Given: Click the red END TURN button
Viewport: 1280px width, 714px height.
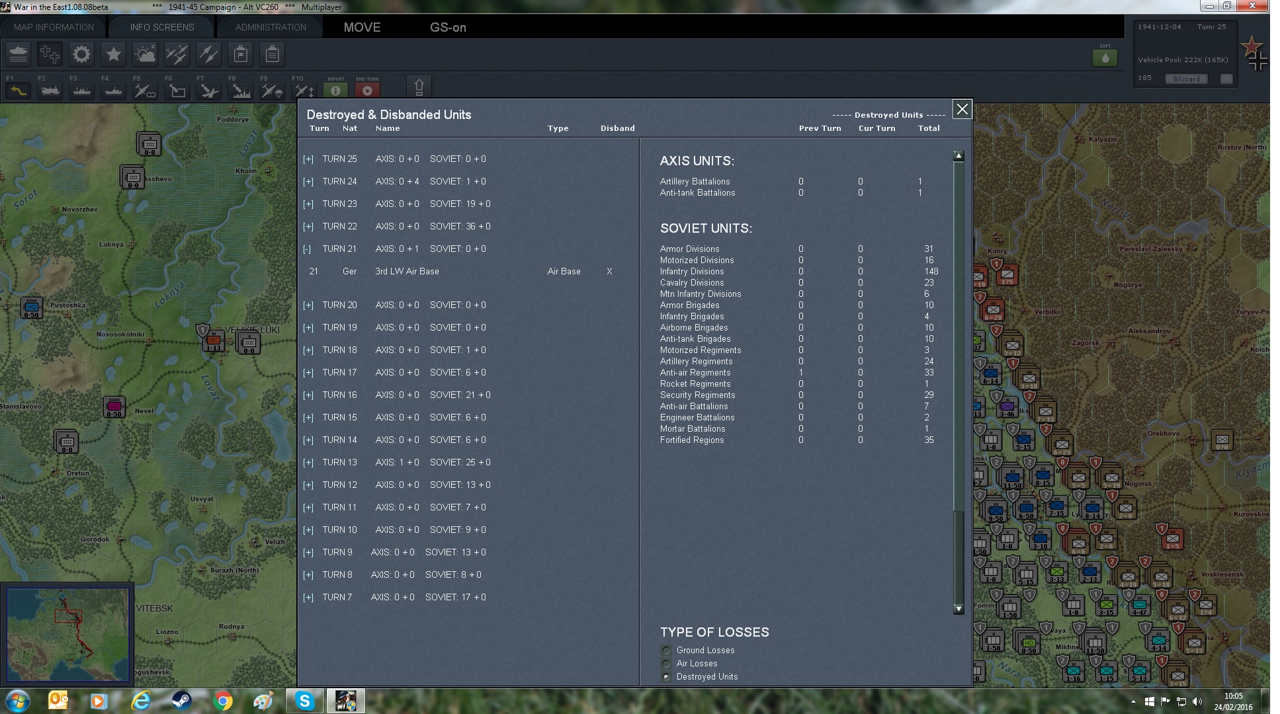Looking at the screenshot, I should click(x=367, y=91).
